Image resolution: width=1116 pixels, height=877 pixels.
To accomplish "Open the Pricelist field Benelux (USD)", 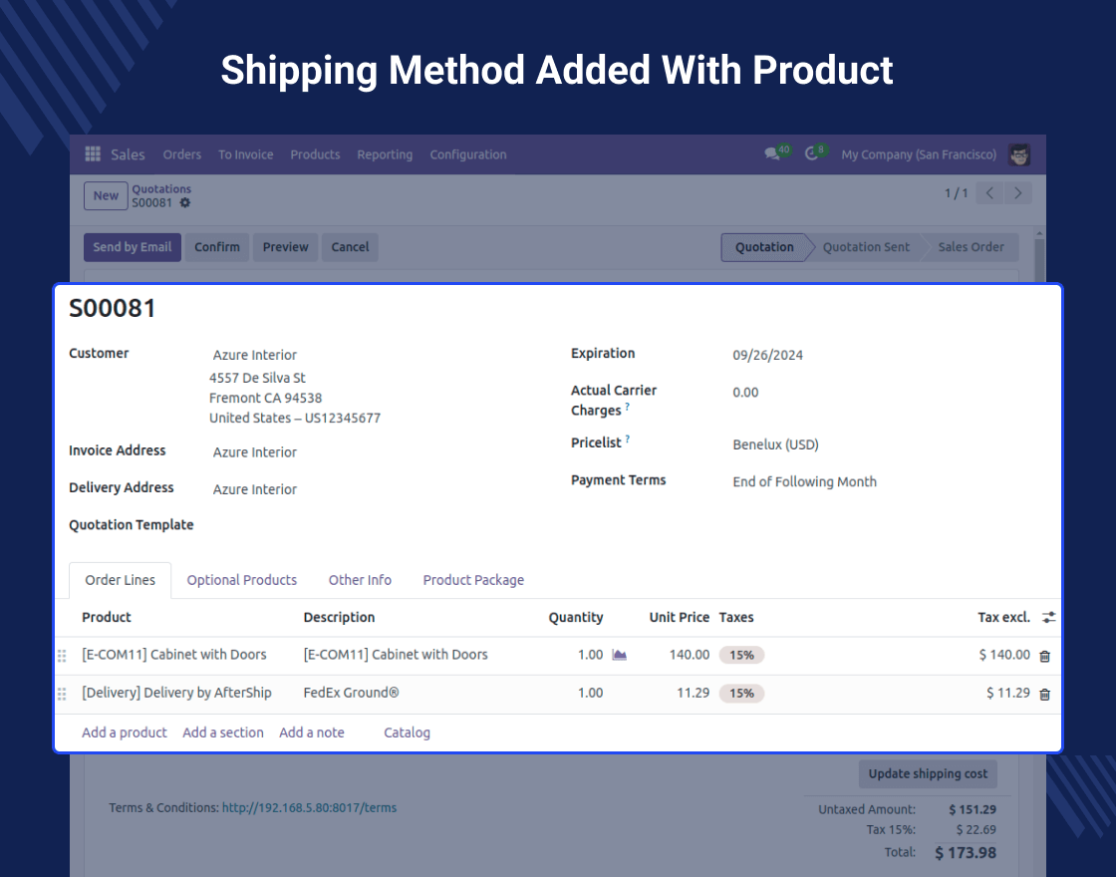I will point(776,444).
